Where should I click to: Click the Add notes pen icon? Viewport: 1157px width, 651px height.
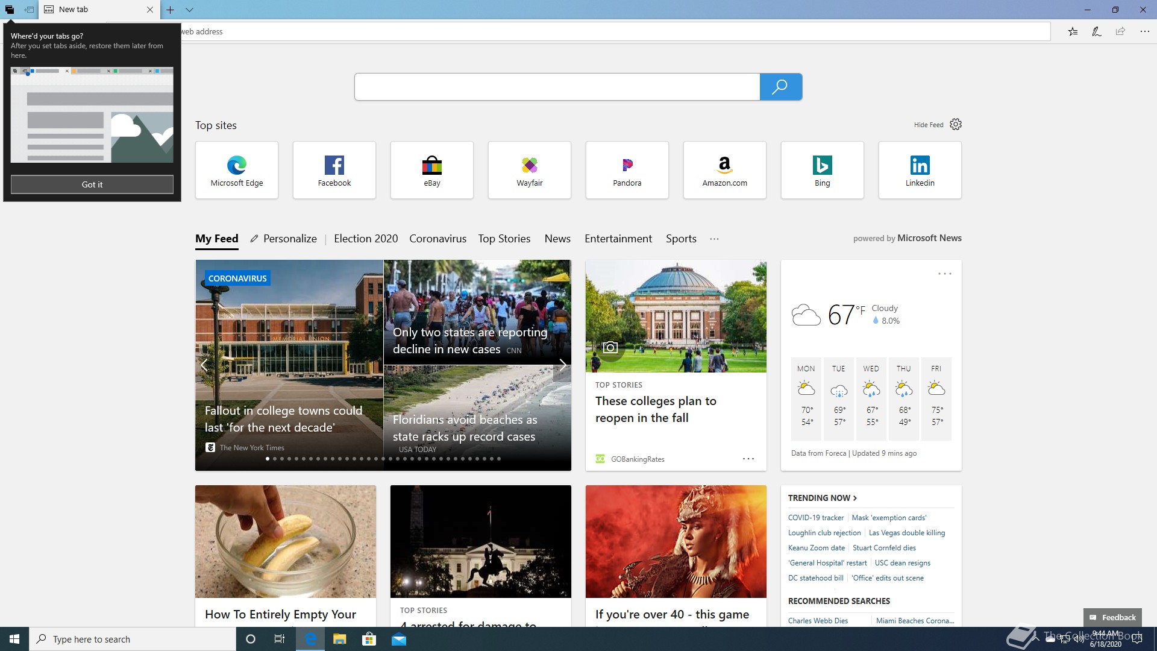click(1096, 31)
